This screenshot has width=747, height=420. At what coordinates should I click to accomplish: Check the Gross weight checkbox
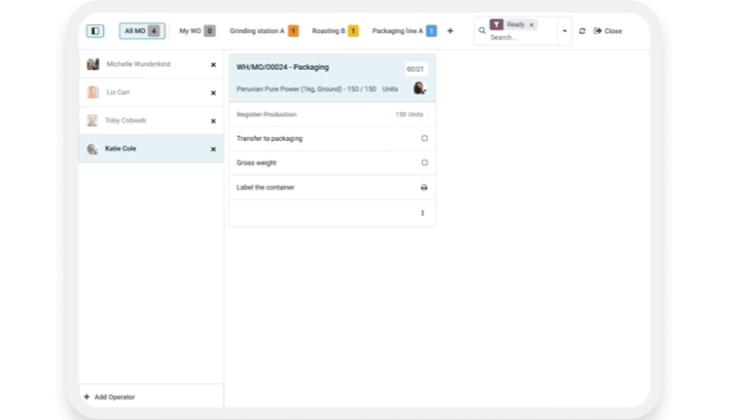coord(424,163)
